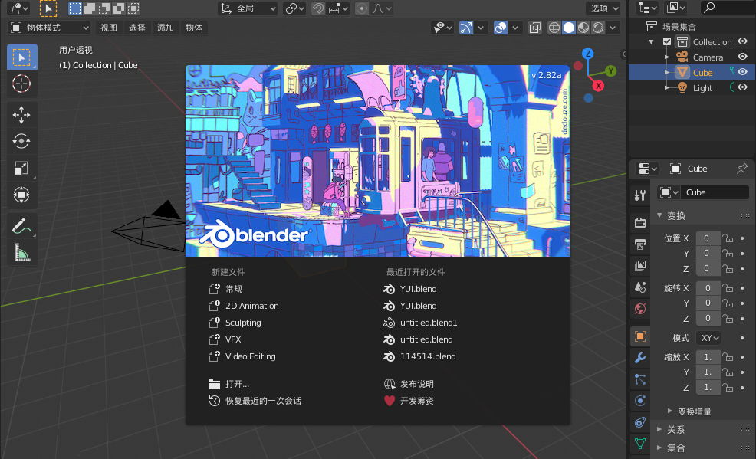Viewport: 756px width, 459px height.
Task: Switch to wireframe viewport shading
Action: [x=554, y=28]
